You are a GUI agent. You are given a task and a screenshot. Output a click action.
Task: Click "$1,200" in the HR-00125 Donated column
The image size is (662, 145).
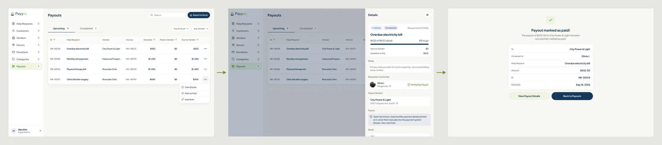tap(152, 59)
